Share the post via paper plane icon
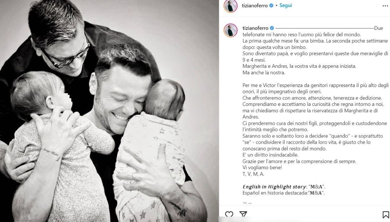 click(243, 215)
